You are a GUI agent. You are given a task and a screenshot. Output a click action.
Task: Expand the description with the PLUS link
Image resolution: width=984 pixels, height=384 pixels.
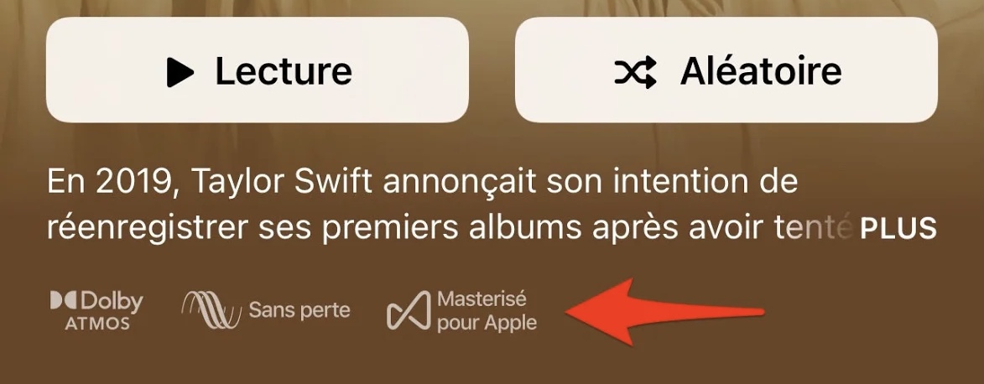pos(898,229)
